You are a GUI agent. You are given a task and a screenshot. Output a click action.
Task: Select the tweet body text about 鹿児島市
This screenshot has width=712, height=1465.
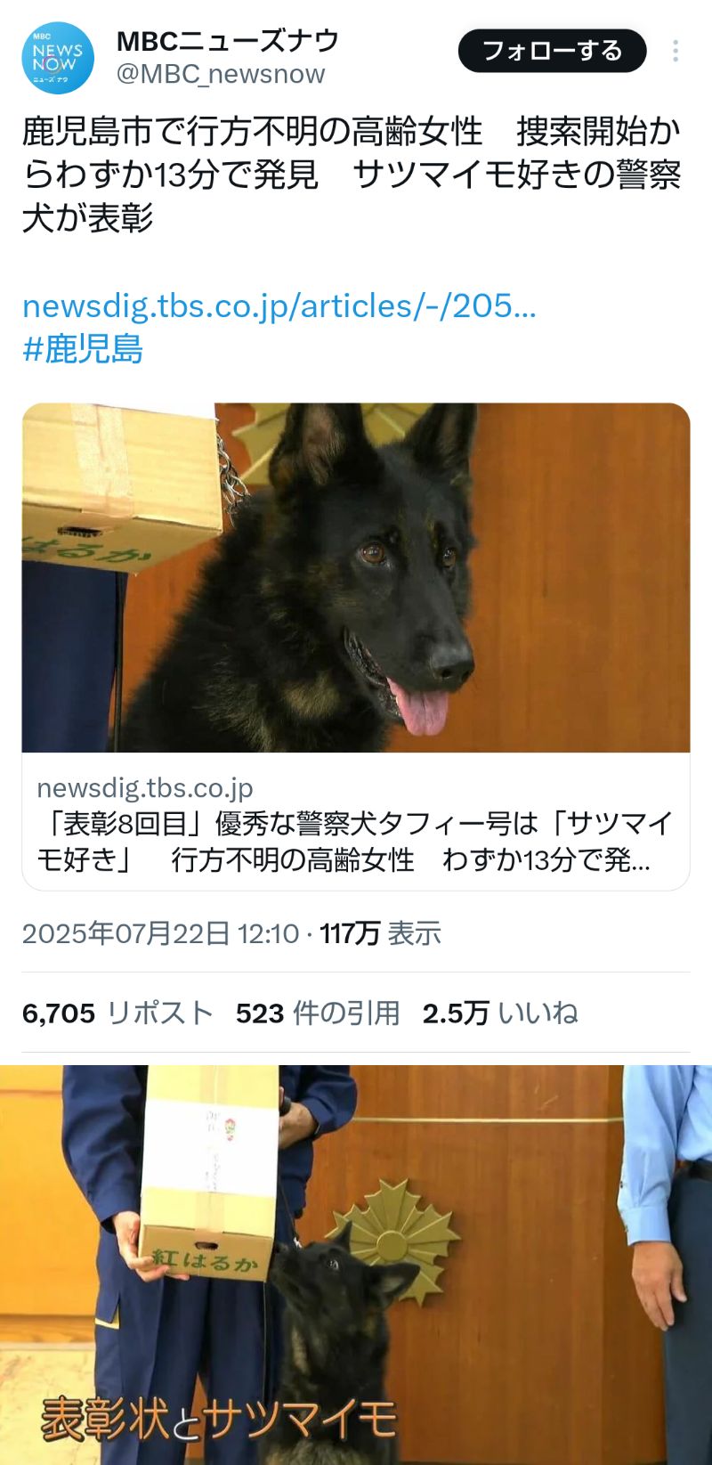click(x=352, y=175)
